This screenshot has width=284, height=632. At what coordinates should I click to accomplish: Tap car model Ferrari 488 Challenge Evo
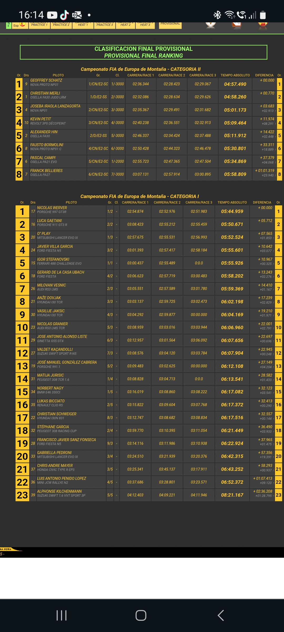(x=59, y=264)
